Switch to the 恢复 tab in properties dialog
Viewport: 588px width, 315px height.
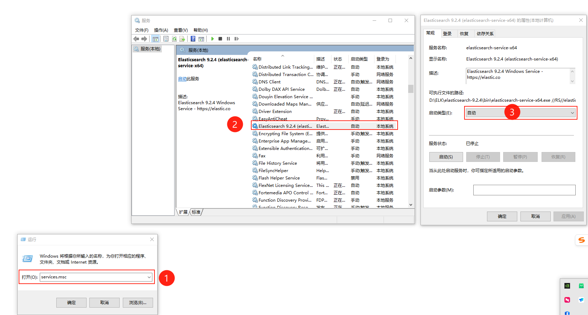[464, 34]
